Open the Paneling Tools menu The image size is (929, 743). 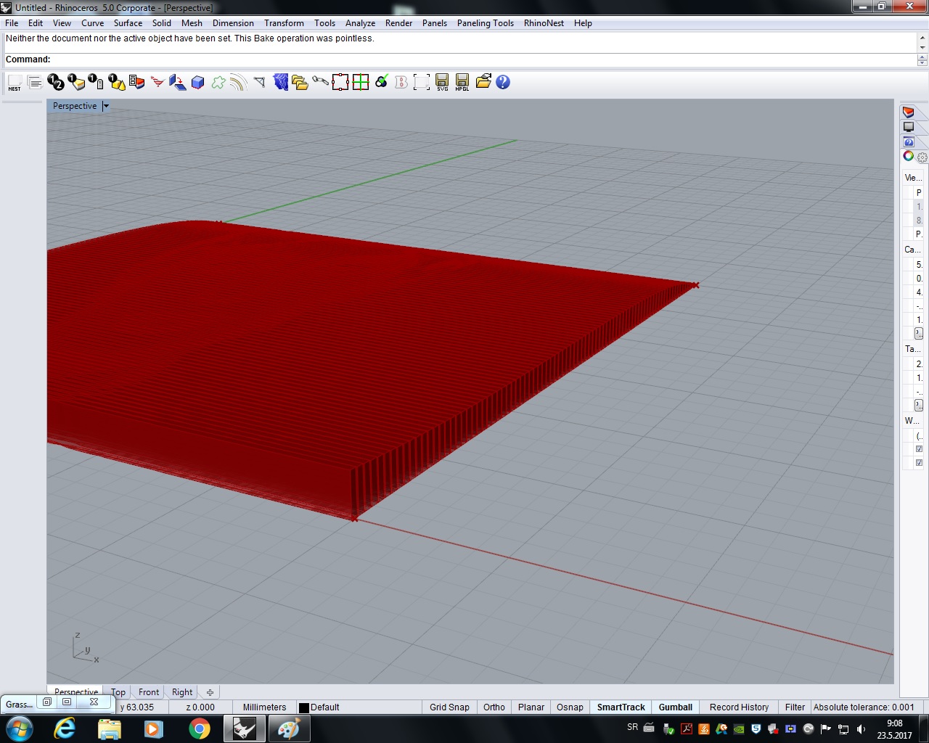(x=486, y=23)
